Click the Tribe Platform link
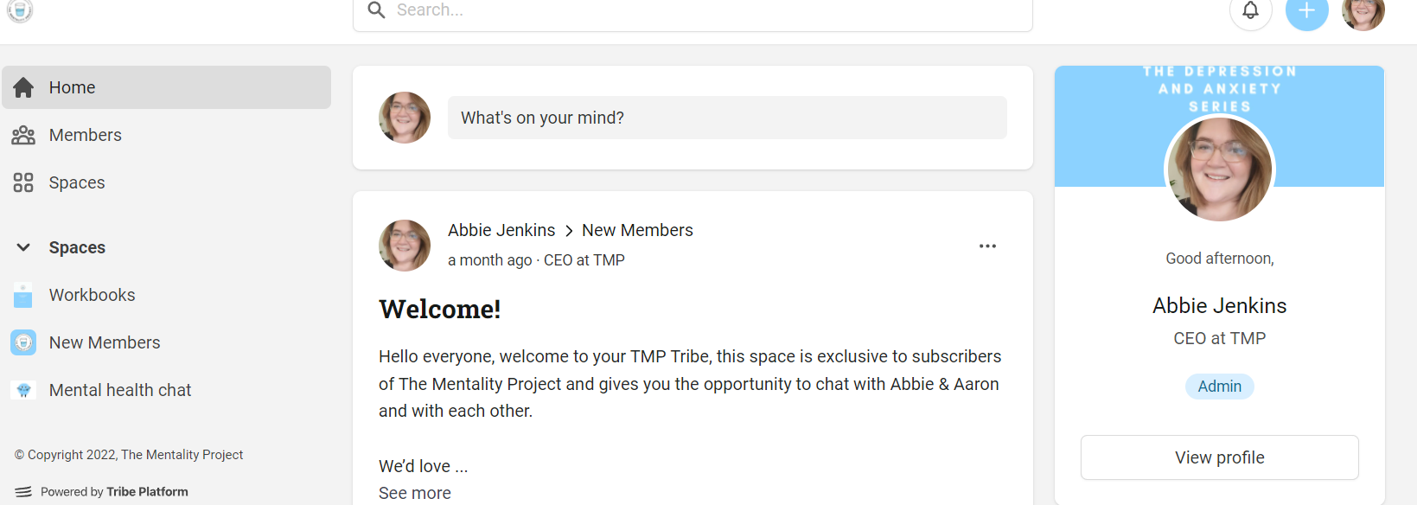 tap(147, 492)
